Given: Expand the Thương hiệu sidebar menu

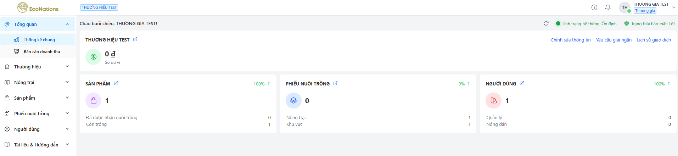Looking at the screenshot, I should click(67, 67).
